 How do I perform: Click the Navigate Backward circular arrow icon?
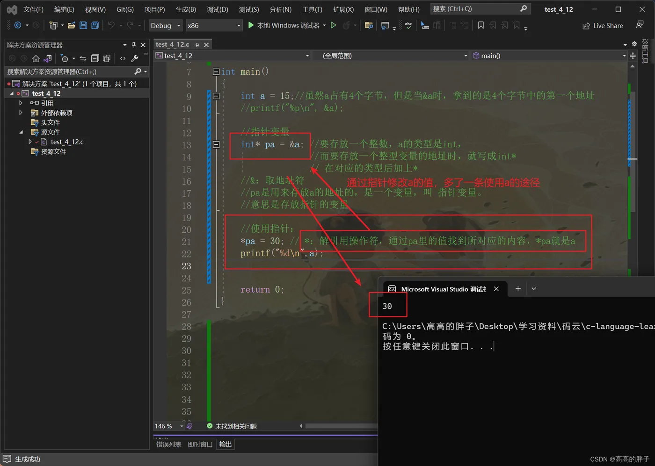(x=18, y=25)
